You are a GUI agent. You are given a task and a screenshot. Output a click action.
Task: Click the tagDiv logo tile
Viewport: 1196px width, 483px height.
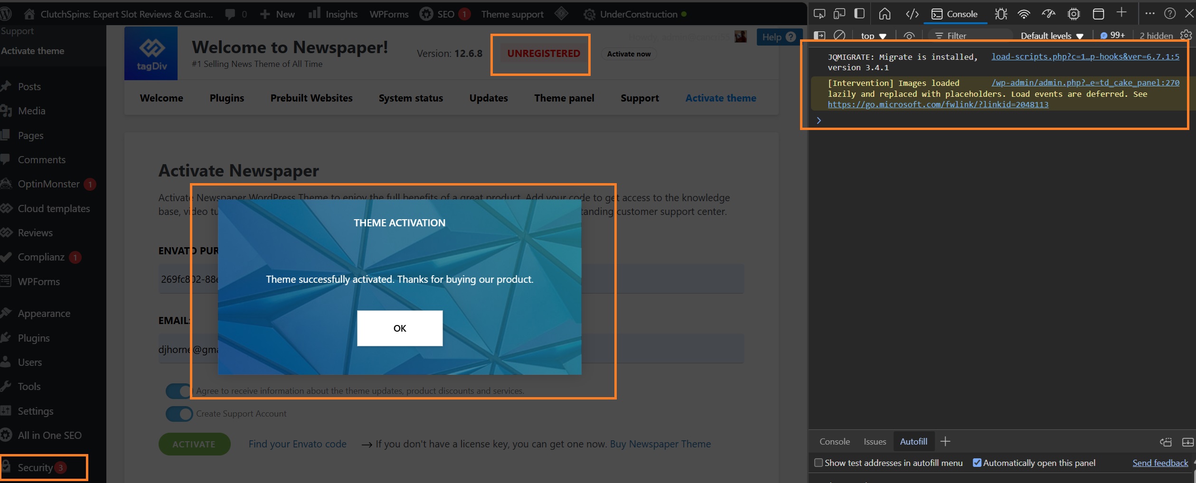151,53
